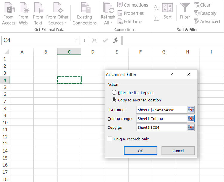Screen dimensions: 224x182
Task: Open Advanced filter options in ribbon
Action: [207, 21]
